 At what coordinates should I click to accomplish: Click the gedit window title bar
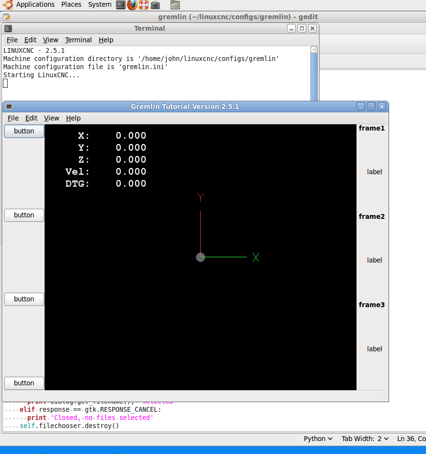pos(238,17)
